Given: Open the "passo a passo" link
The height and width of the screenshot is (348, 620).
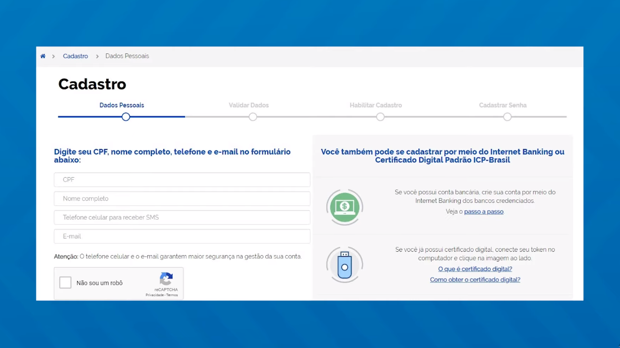Looking at the screenshot, I should pyautogui.click(x=483, y=212).
